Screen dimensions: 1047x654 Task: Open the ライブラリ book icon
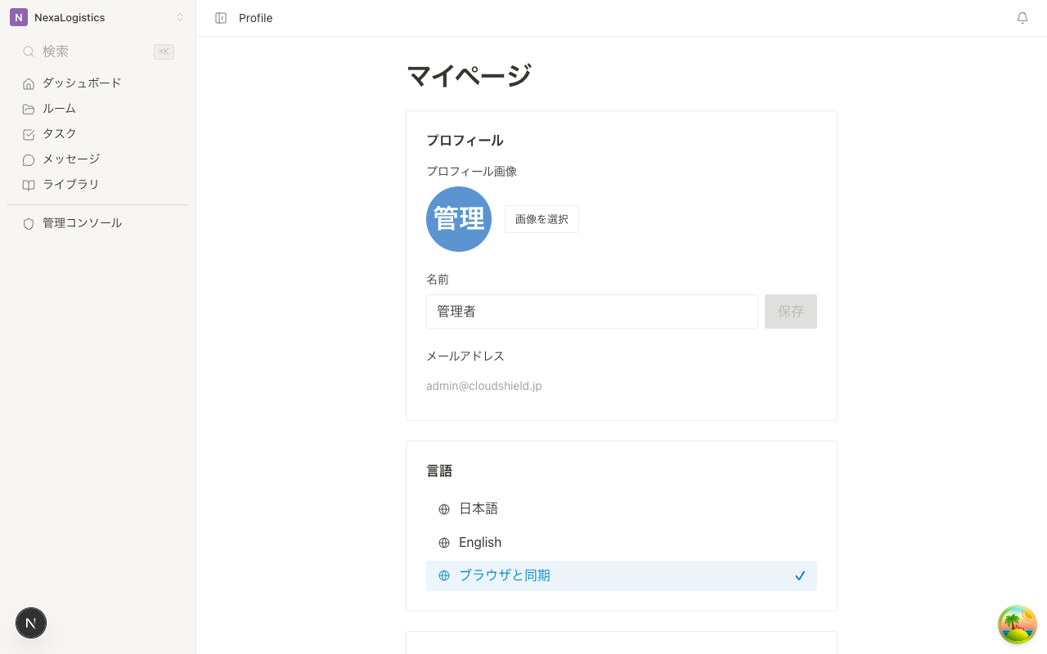point(29,184)
